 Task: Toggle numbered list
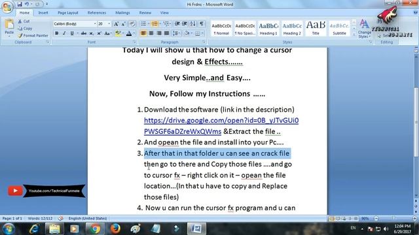pyautogui.click(x=155, y=24)
